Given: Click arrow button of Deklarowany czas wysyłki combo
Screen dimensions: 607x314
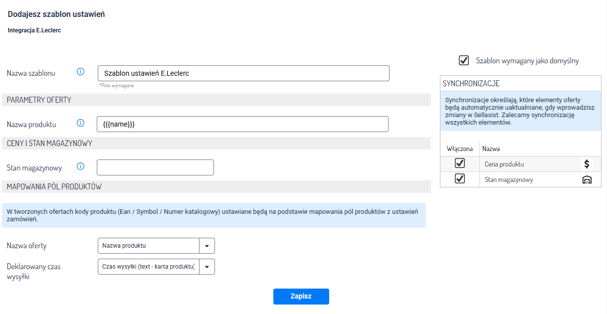Looking at the screenshot, I should click(207, 267).
